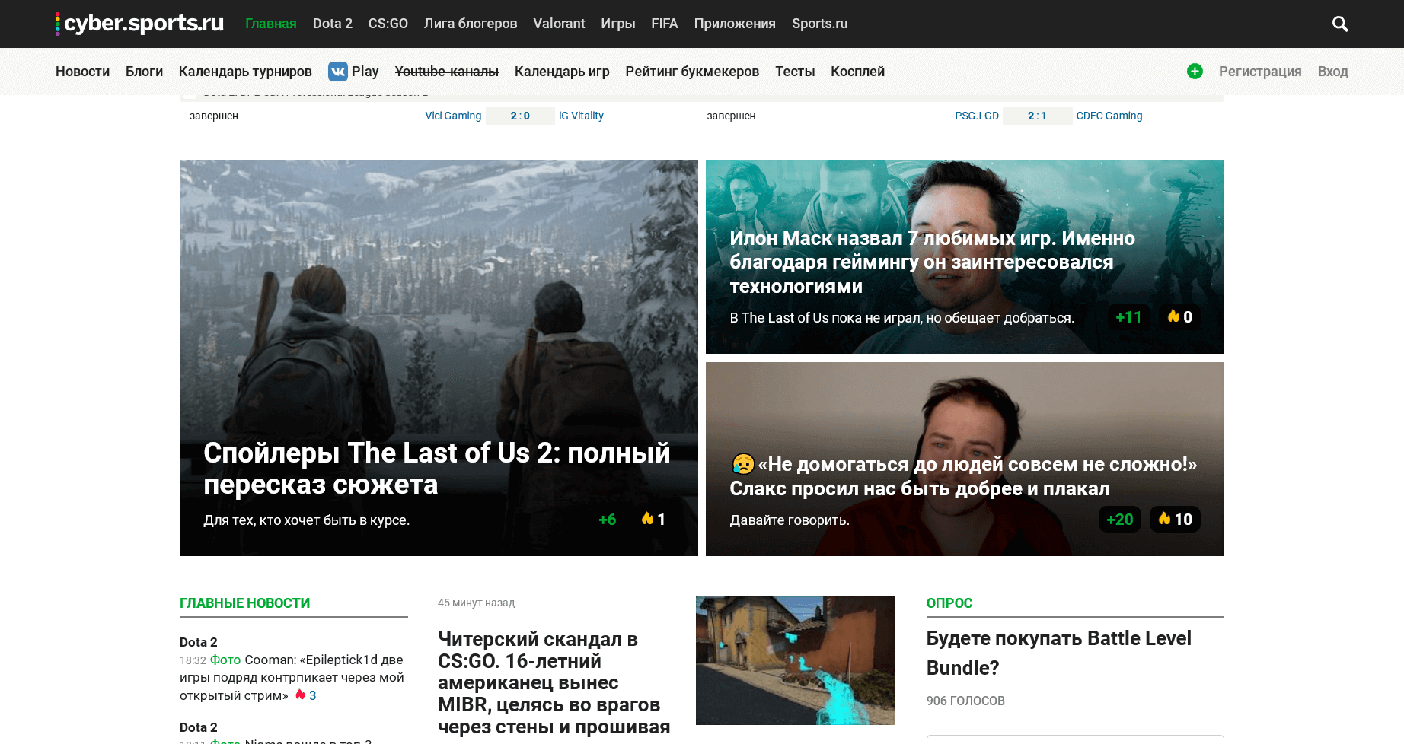Go to Календарь турниров tab
1404x744 pixels.
245,72
